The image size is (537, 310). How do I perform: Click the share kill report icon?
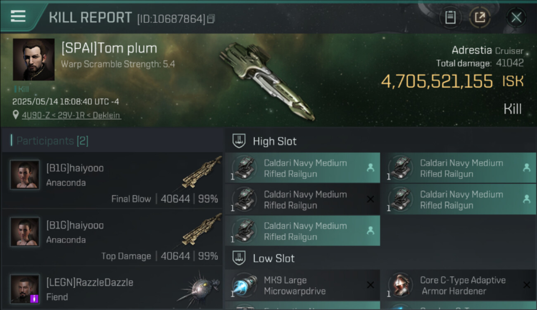coord(480,17)
